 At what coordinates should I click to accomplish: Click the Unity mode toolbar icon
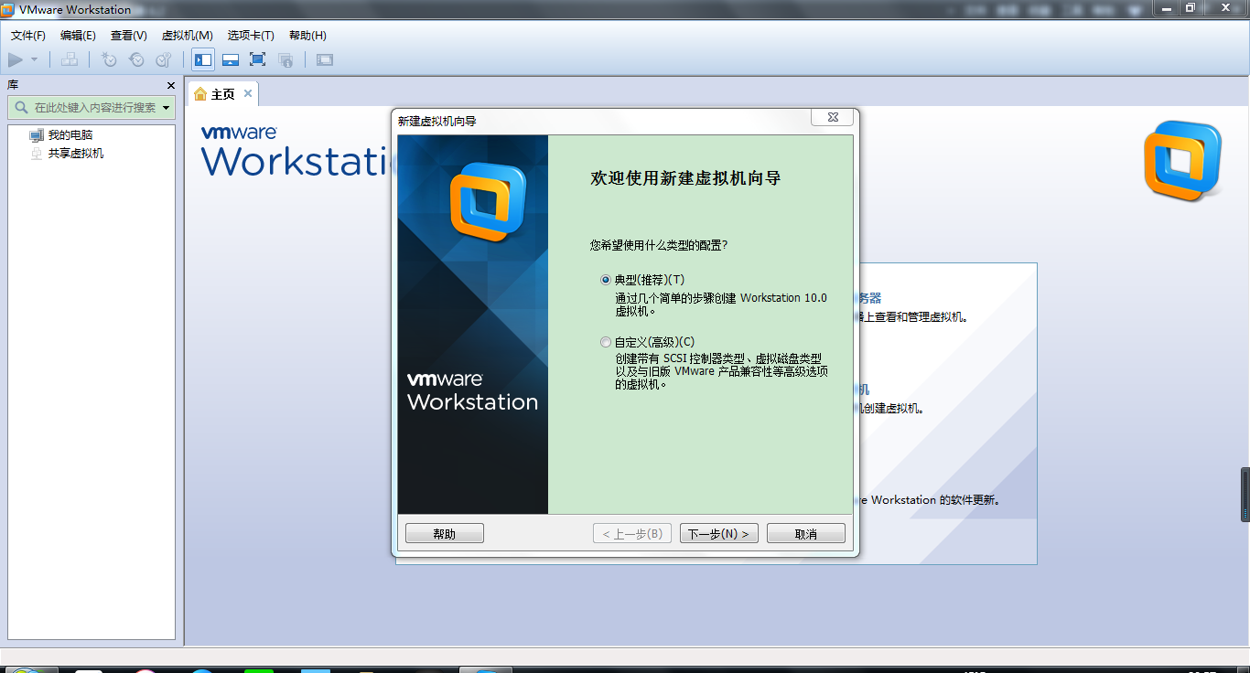(x=286, y=59)
